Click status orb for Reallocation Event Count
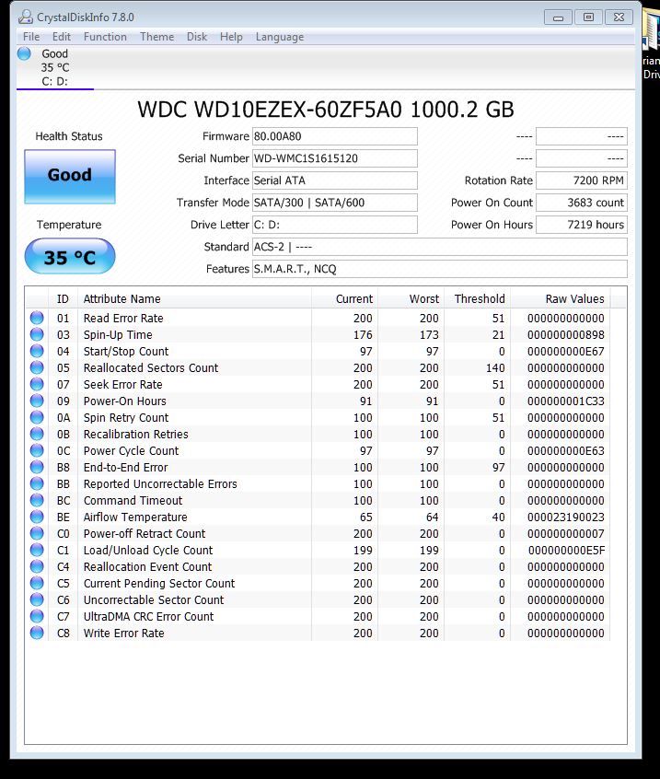 (x=37, y=566)
